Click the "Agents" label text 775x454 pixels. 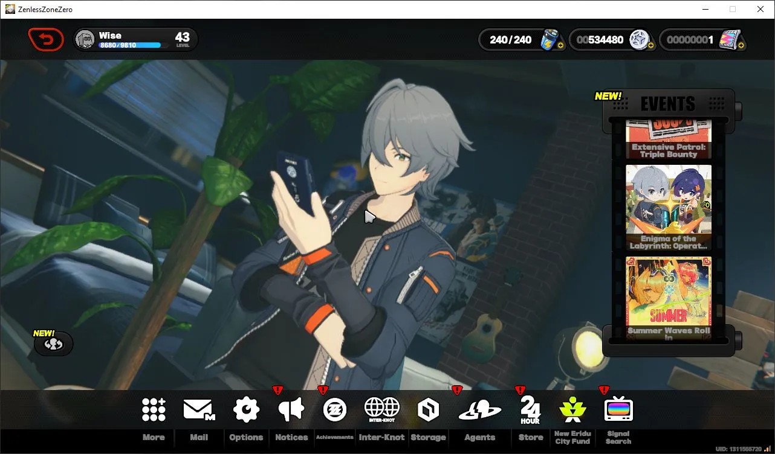(x=480, y=437)
